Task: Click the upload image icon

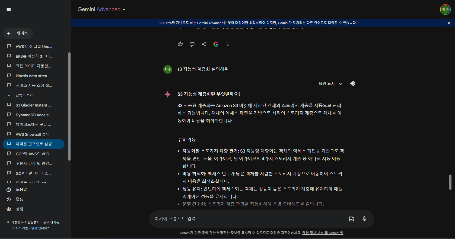Action: coord(351,219)
